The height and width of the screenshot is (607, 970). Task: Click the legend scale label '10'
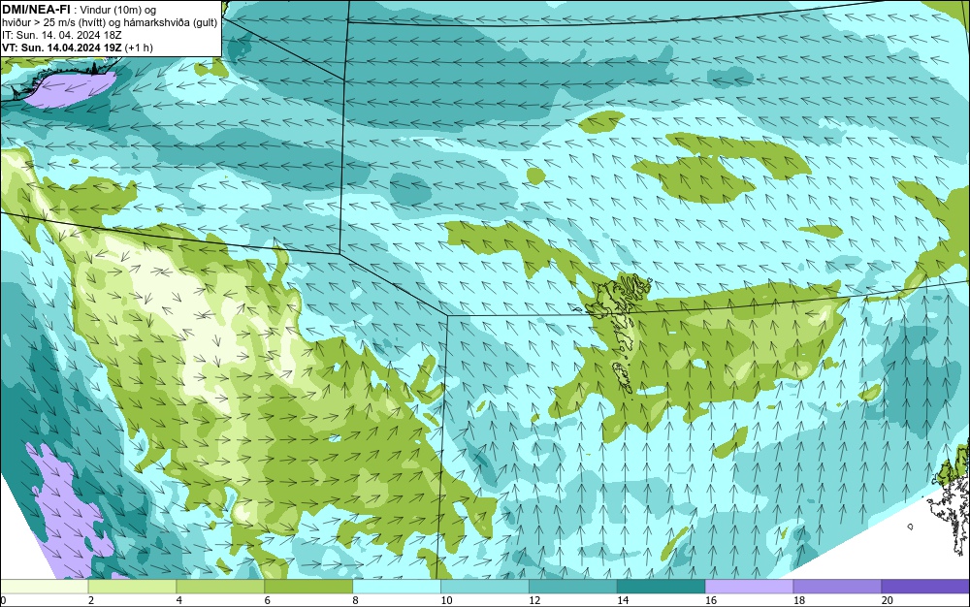point(446,600)
